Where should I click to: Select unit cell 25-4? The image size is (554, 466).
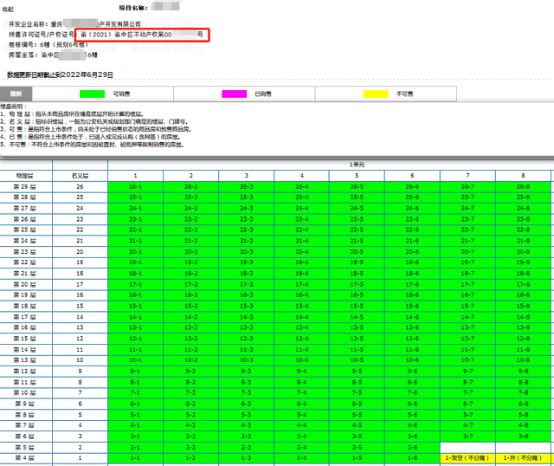coord(302,197)
